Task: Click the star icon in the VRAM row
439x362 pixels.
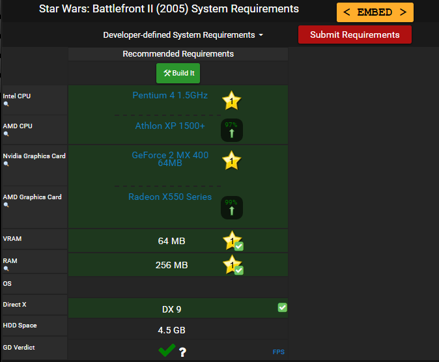Action: point(233,240)
